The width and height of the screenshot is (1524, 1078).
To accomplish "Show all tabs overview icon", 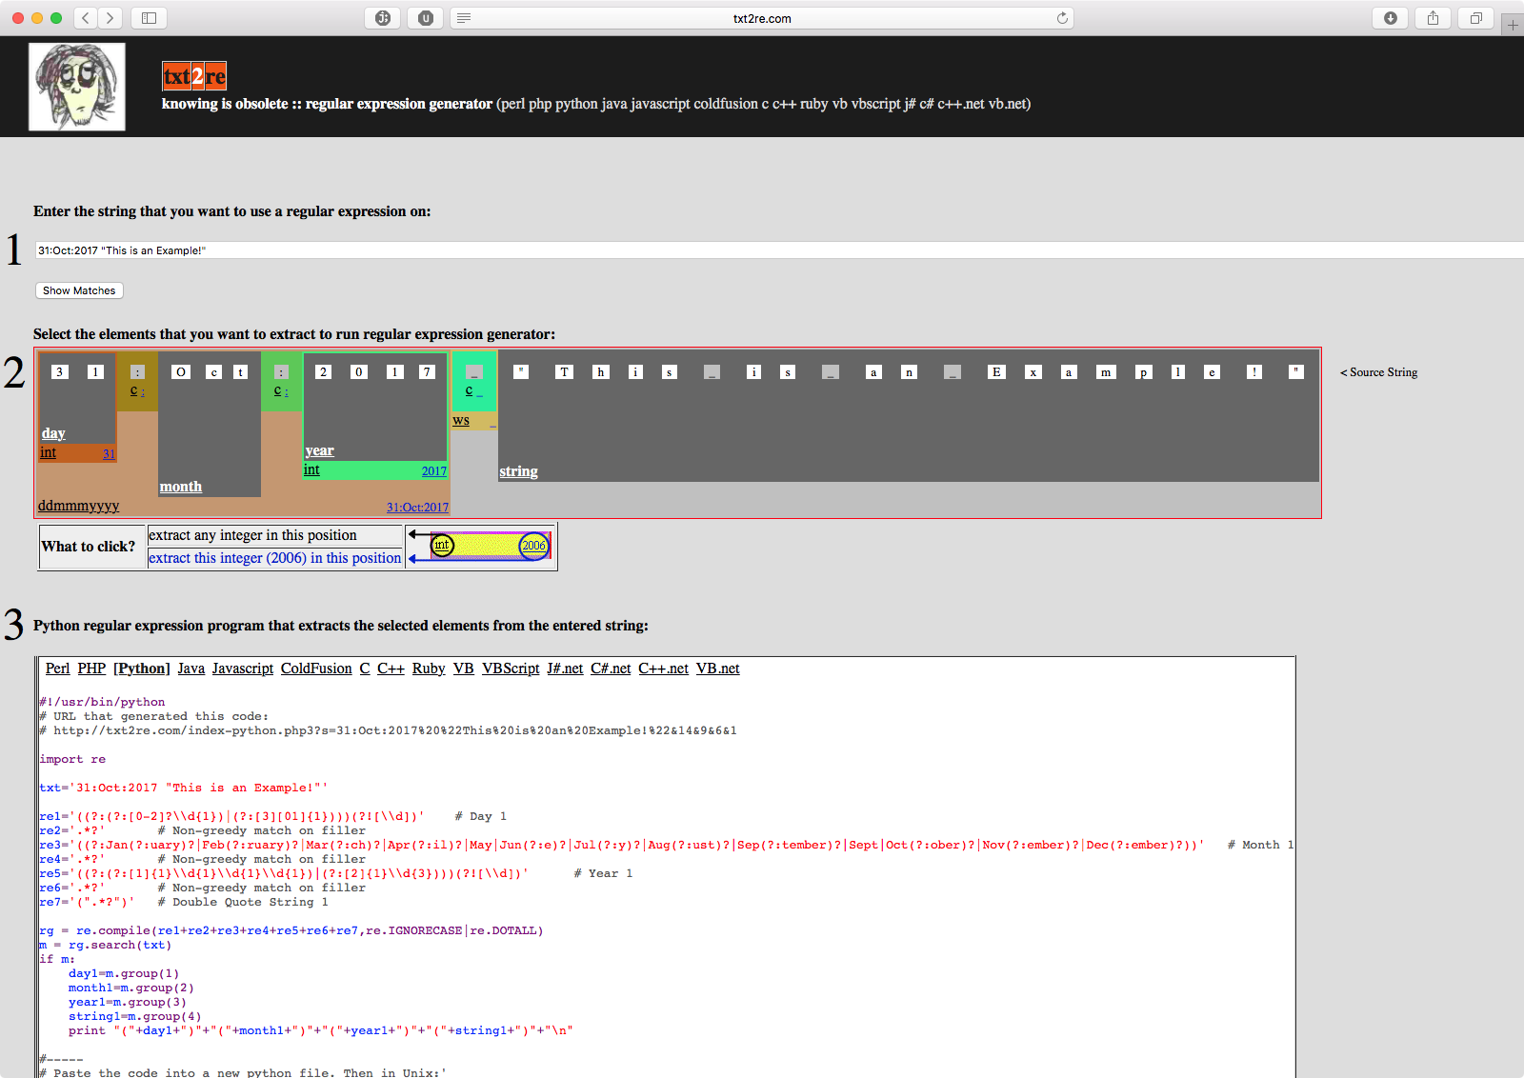I will tap(1475, 18).
